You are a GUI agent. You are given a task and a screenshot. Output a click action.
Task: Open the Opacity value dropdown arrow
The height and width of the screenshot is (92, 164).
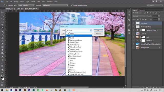[x=159, y=16]
